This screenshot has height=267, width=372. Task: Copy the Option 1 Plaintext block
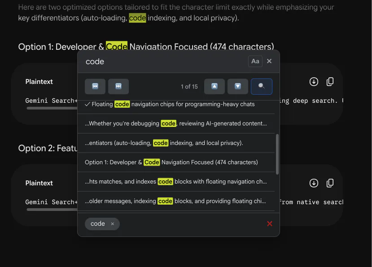pos(330,82)
